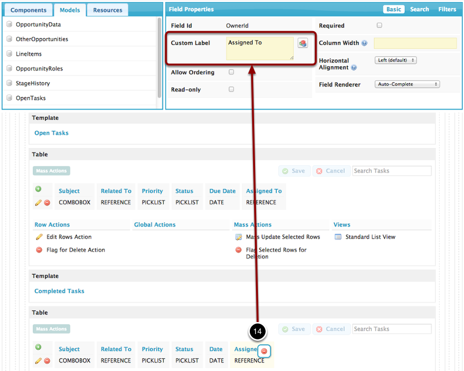Image resolution: width=464 pixels, height=371 pixels.
Task: Open the Field Renderer Auto-Complete dropdown
Action: (407, 84)
